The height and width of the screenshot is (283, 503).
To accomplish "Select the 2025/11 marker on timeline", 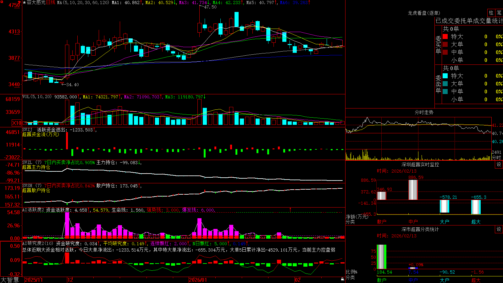I will pyautogui.click(x=34, y=280).
